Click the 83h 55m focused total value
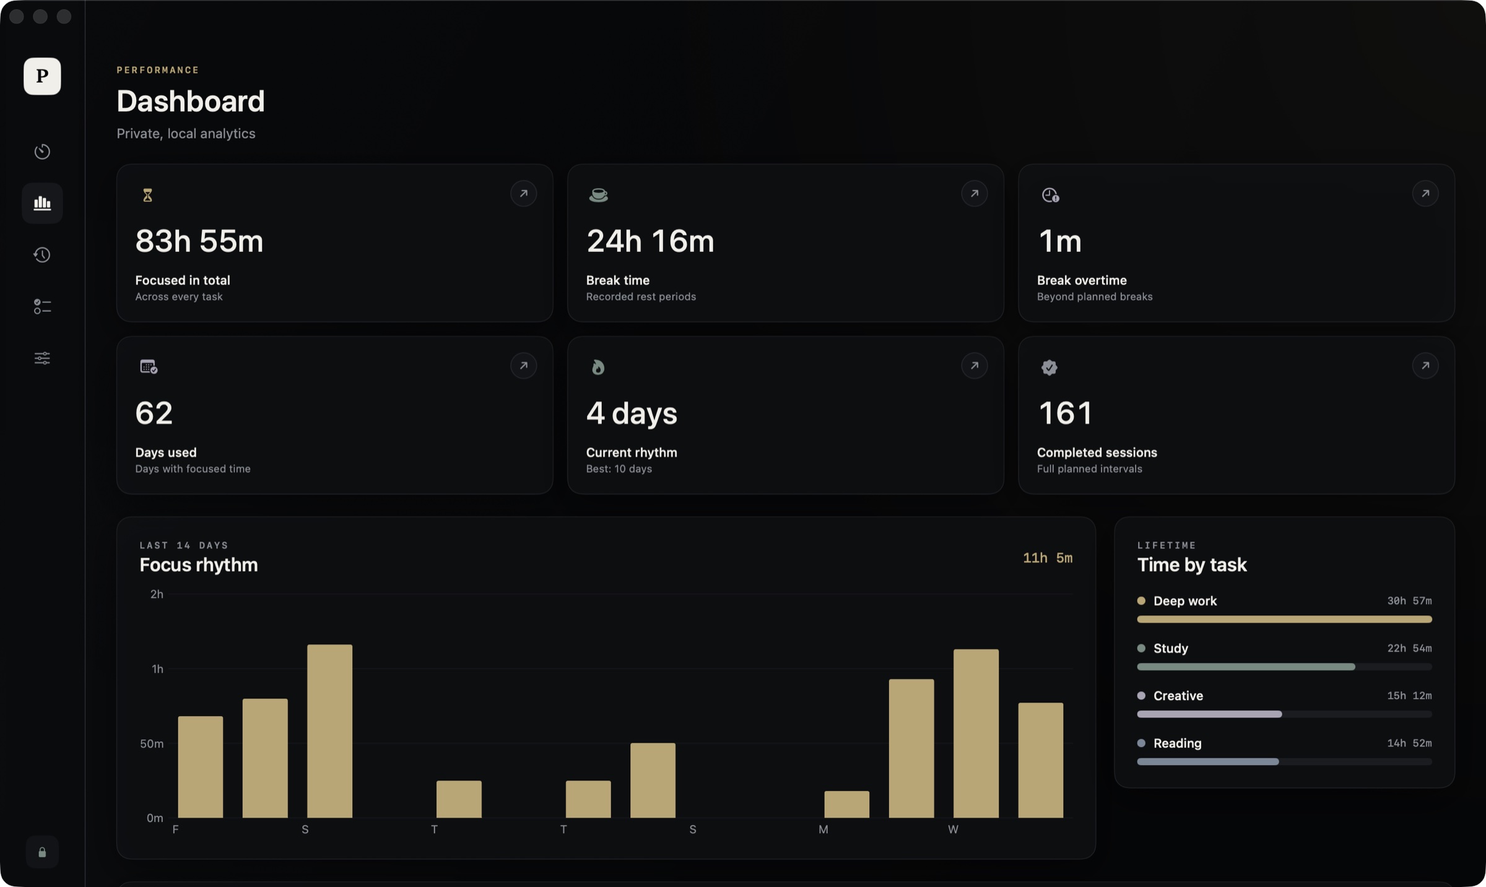Image resolution: width=1486 pixels, height=887 pixels. tap(199, 241)
